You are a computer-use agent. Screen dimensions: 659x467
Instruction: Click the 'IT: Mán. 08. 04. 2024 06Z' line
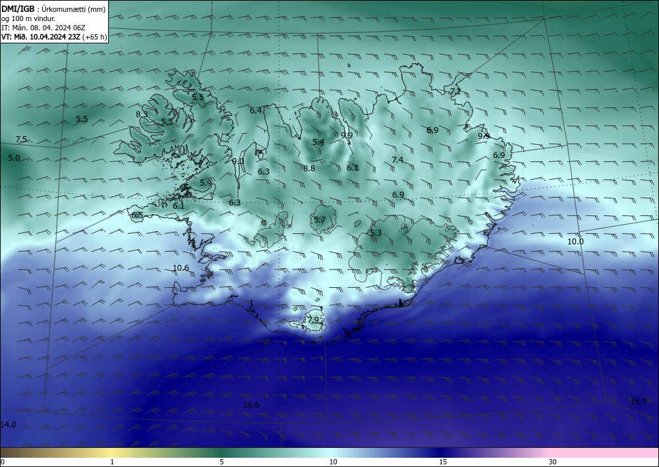click(x=43, y=28)
